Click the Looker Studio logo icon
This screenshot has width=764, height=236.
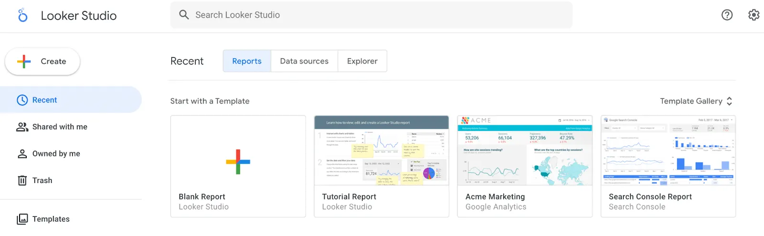[x=22, y=15]
